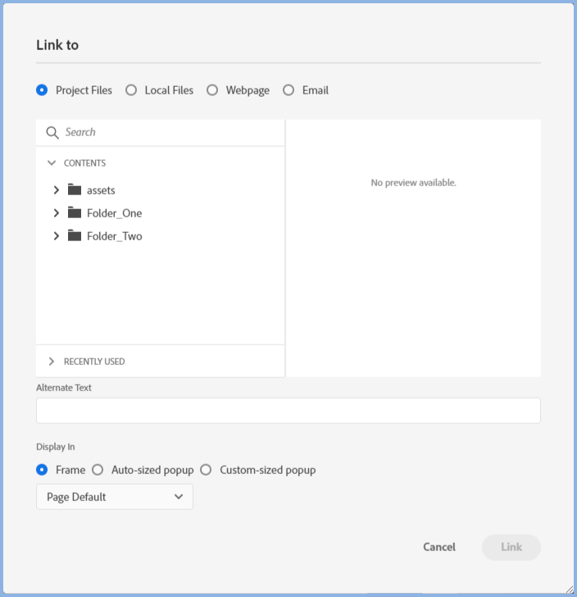Screen dimensions: 577x597
Task: Choose Auto-sized popup display option
Action: coord(98,470)
